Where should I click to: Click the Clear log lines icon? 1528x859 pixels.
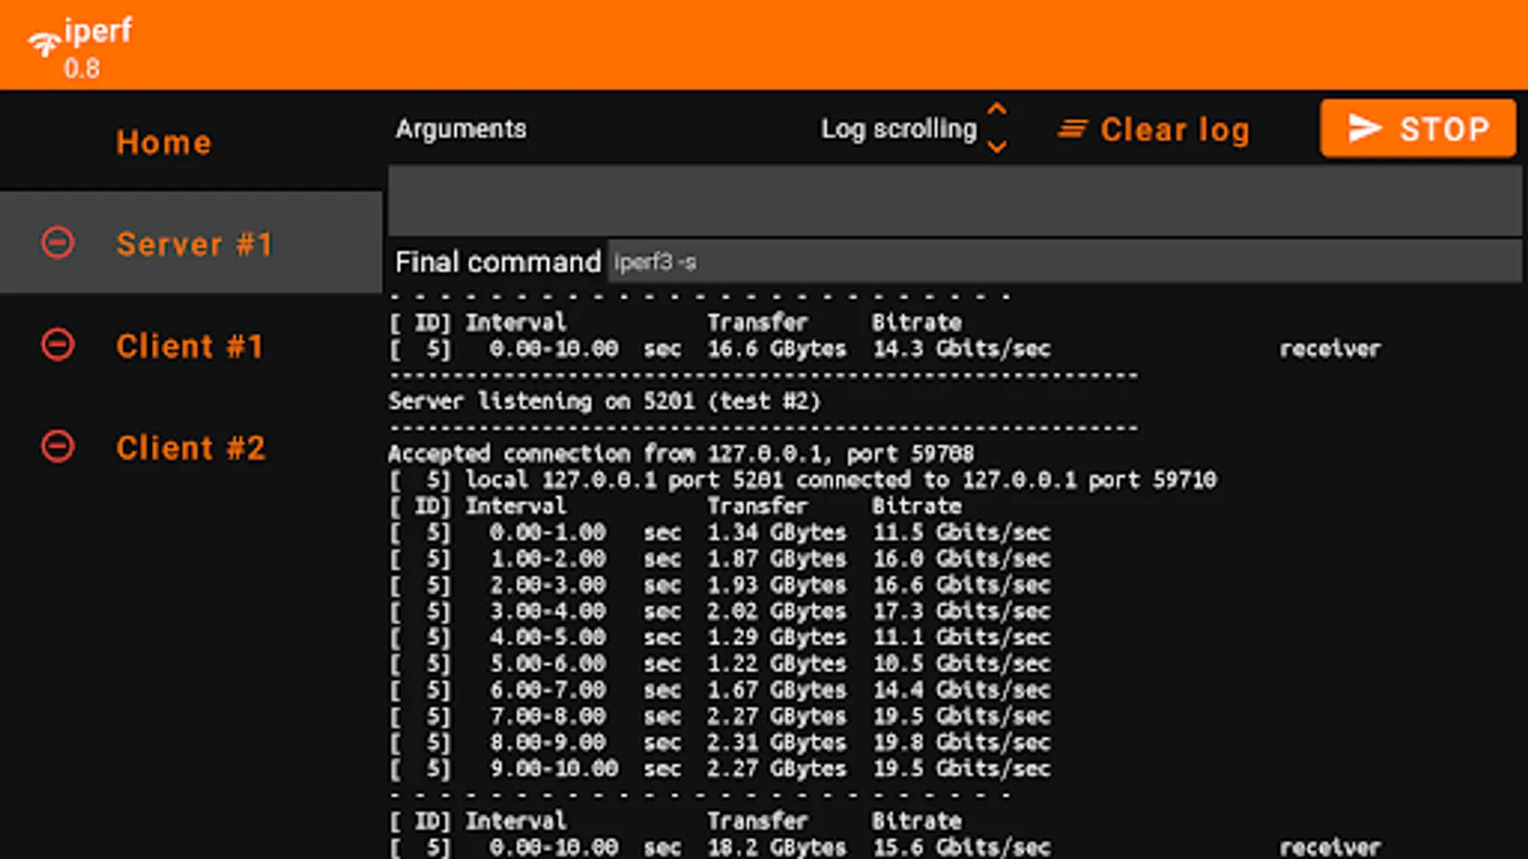(1072, 128)
